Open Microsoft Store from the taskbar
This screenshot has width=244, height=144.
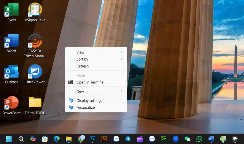click(x=45, y=139)
